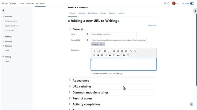
Task: Click the Choose a link... button
Action: pos(98,44)
